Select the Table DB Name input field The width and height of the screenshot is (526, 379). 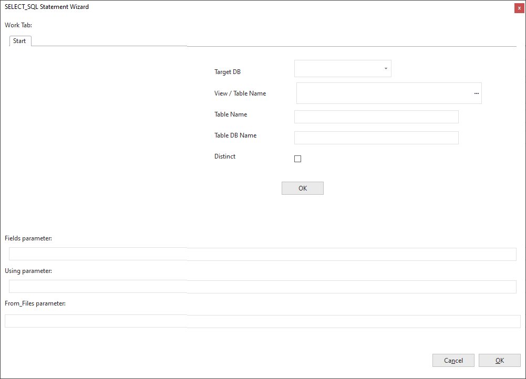click(x=376, y=138)
